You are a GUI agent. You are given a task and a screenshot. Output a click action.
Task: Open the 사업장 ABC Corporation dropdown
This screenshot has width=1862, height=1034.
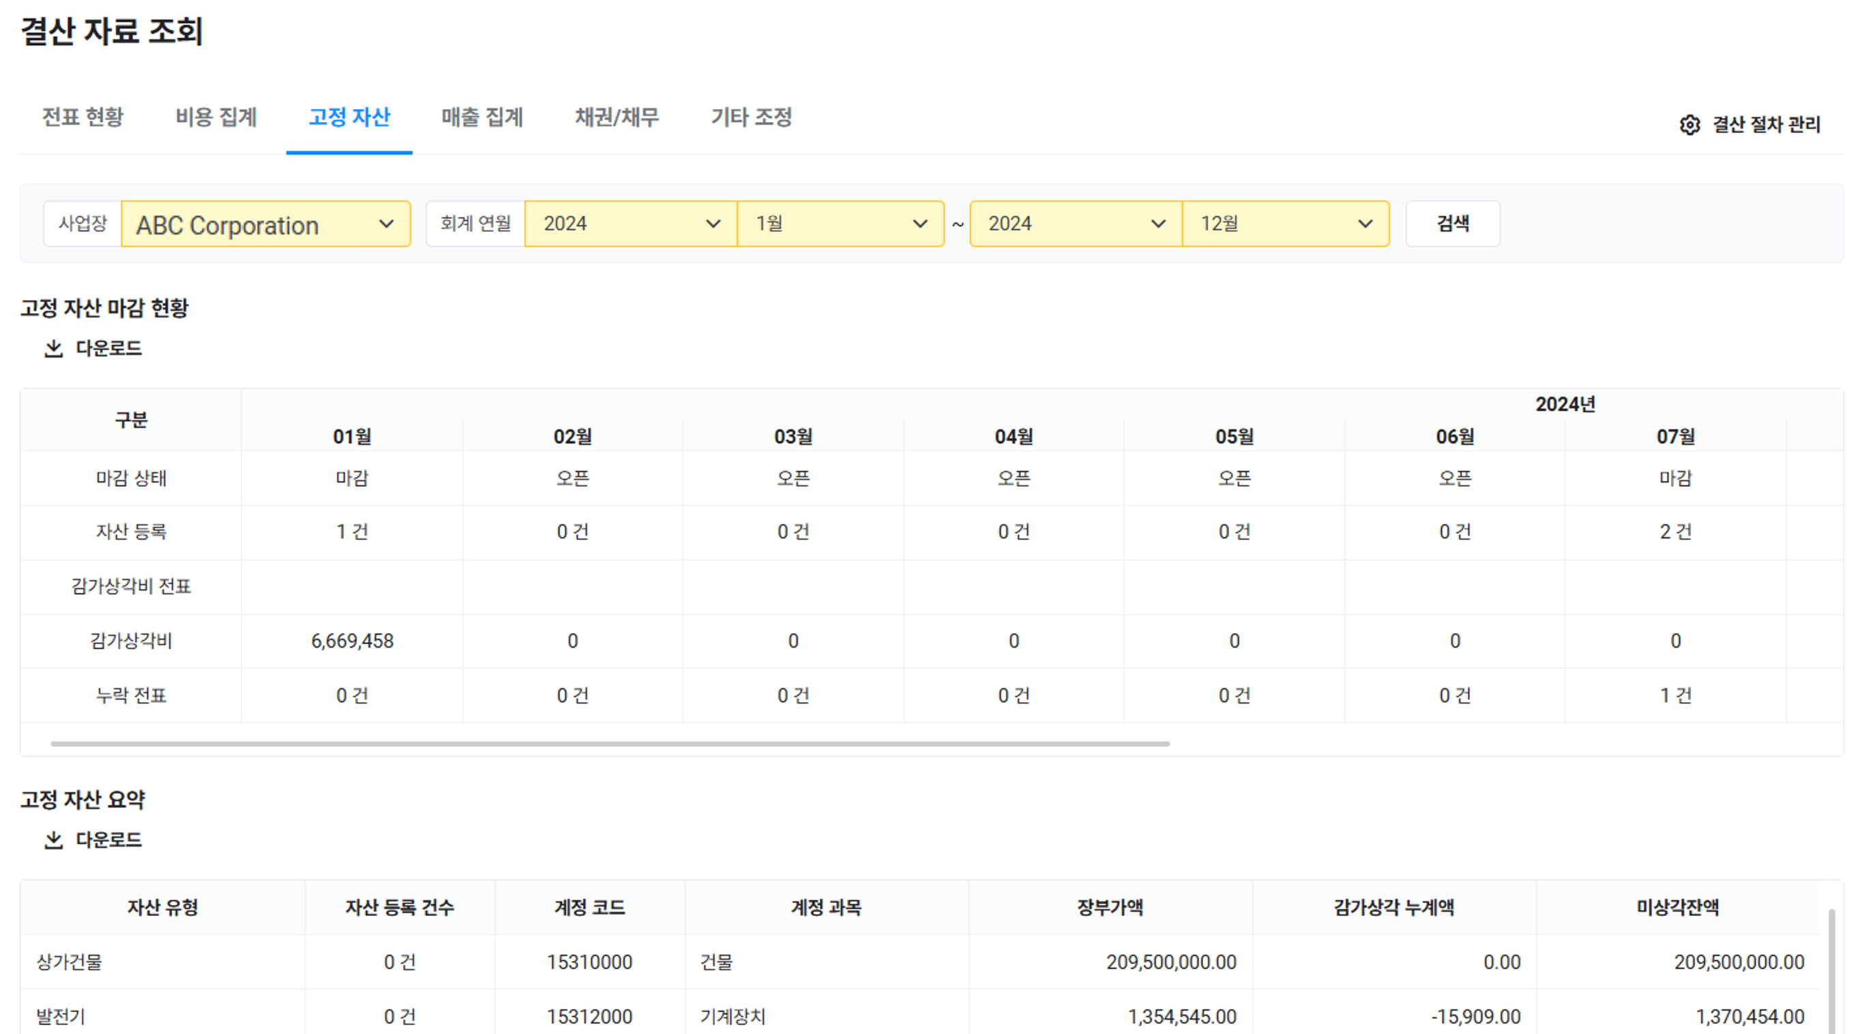coord(265,225)
